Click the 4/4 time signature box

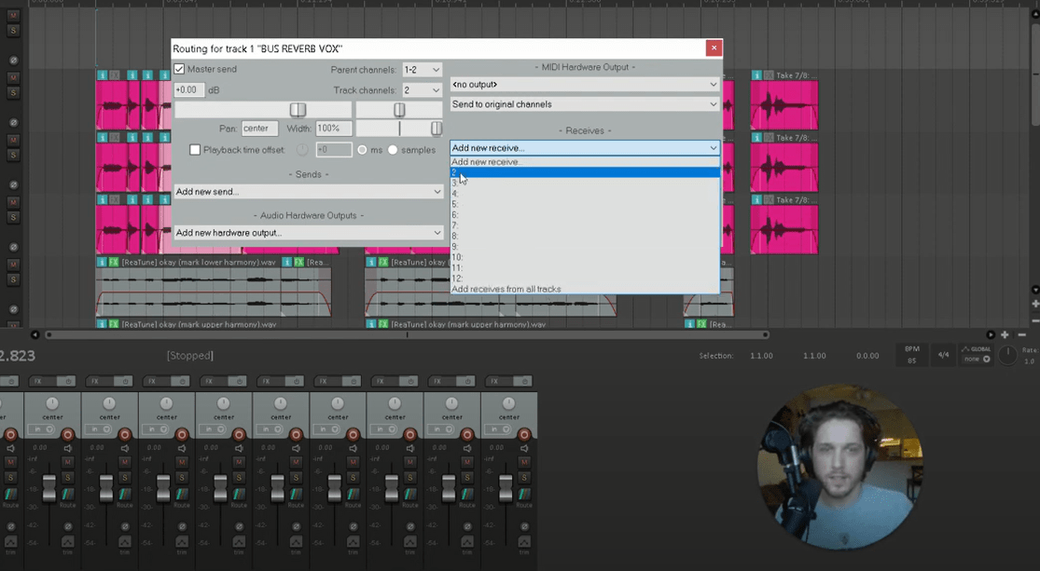point(943,355)
